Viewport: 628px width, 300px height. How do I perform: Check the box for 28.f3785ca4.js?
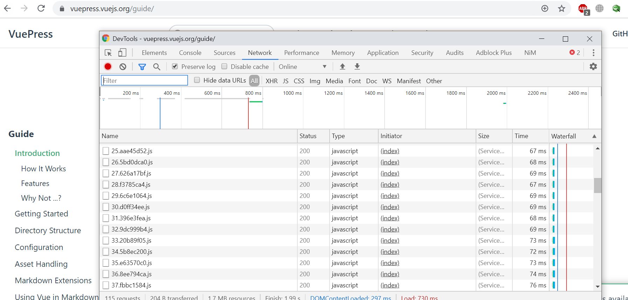click(106, 185)
